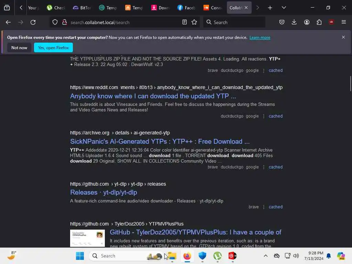Reload the current page

(x=33, y=22)
